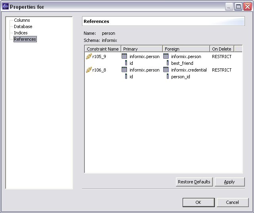Click the person_id column icon
The image size is (254, 213).
(168, 77)
